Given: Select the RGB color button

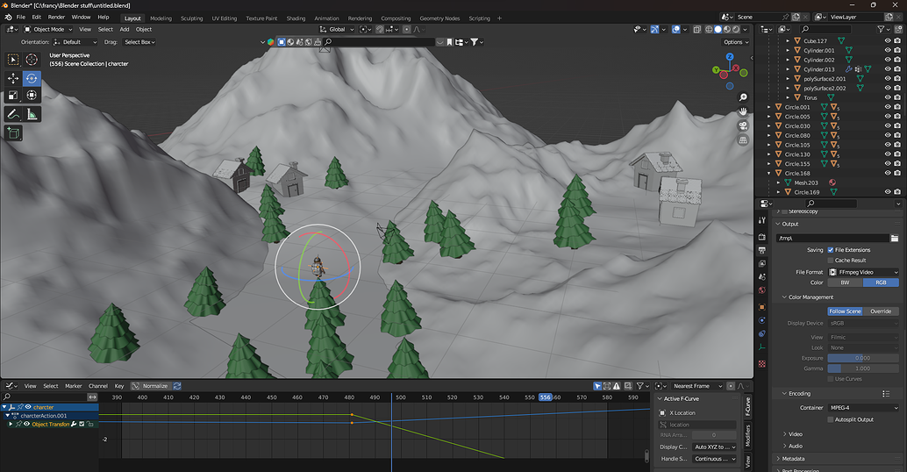Looking at the screenshot, I should (x=881, y=282).
